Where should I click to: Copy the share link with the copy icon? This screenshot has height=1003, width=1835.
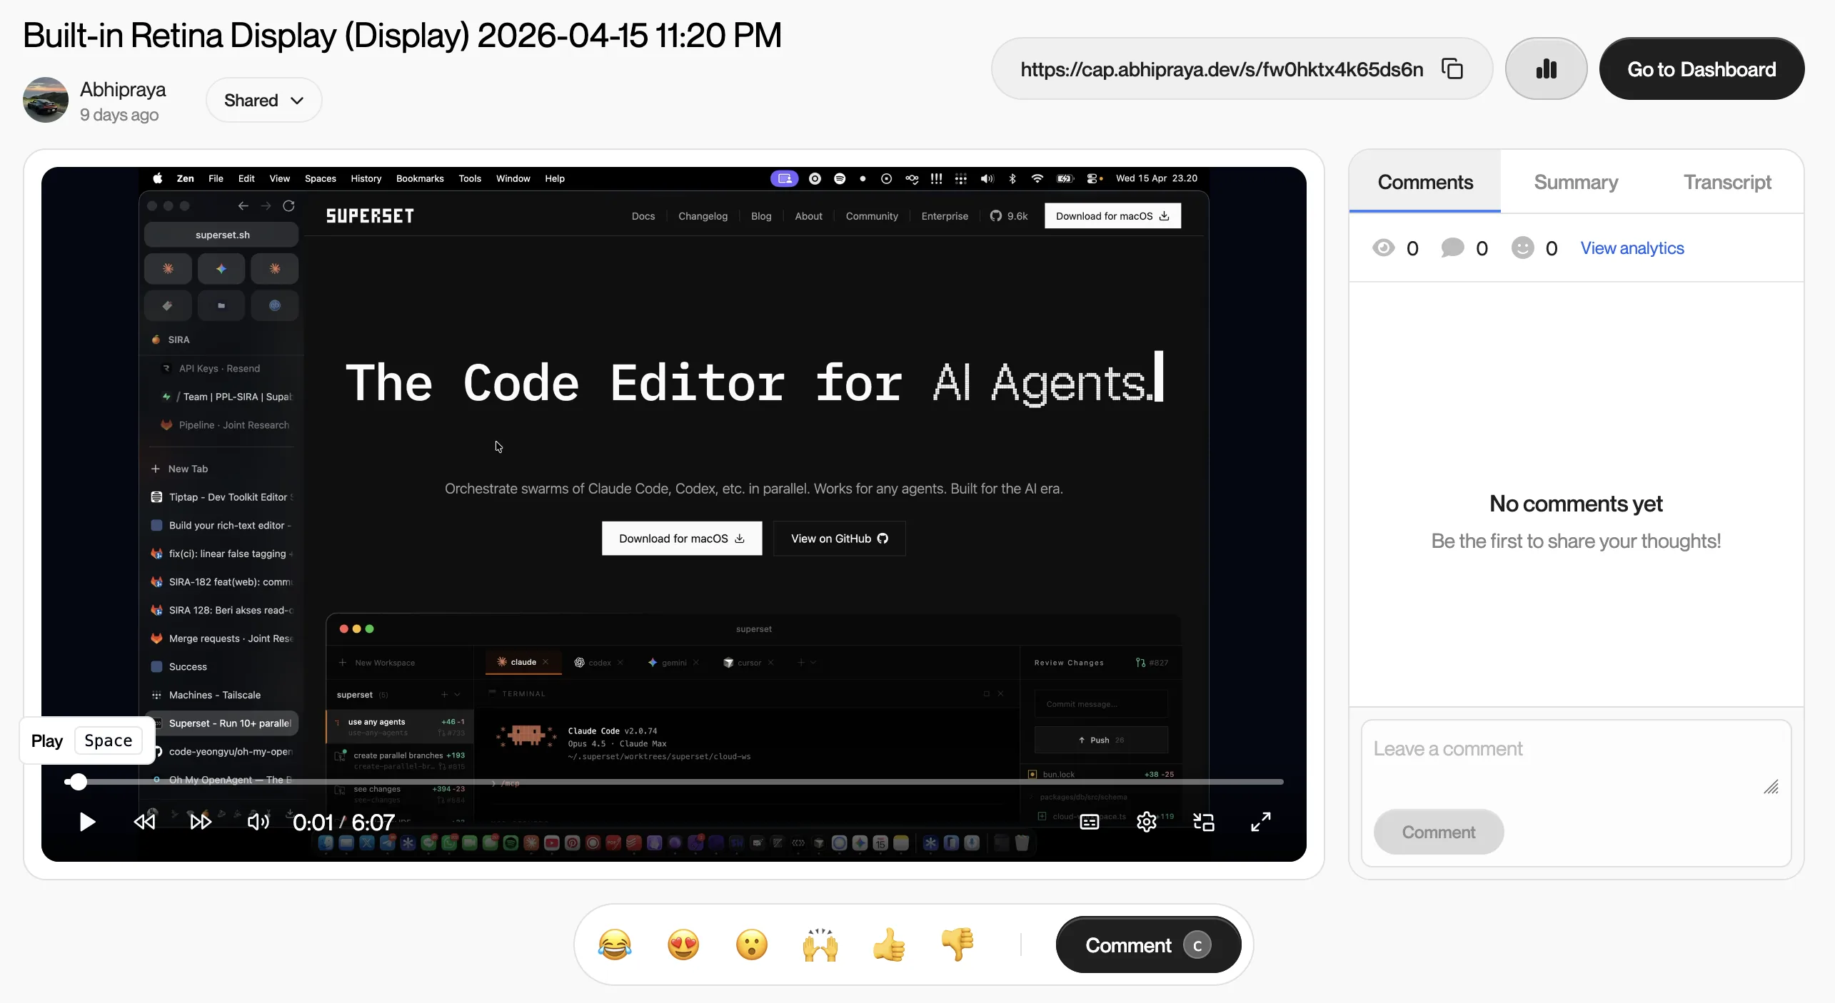(1452, 69)
